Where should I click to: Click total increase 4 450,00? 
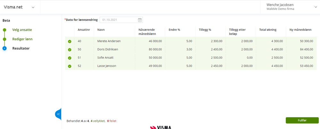tap(277, 66)
